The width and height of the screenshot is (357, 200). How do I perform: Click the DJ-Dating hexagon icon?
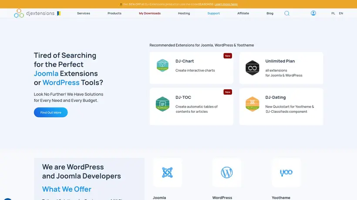pos(252,104)
